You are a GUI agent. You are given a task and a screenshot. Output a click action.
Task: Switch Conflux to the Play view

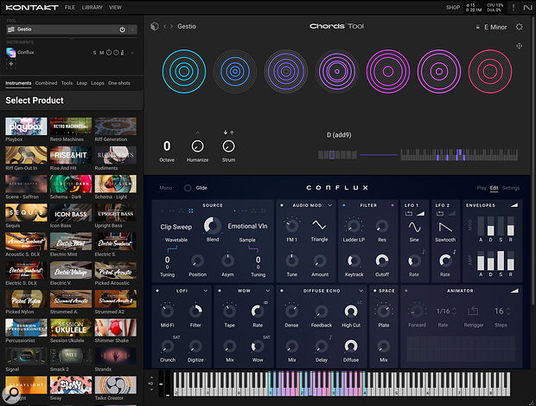pyautogui.click(x=482, y=187)
